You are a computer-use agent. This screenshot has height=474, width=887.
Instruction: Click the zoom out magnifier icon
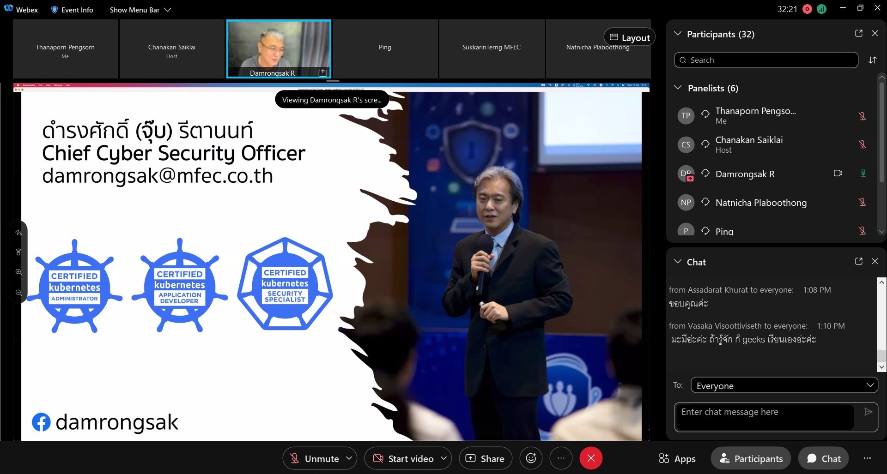pos(18,293)
